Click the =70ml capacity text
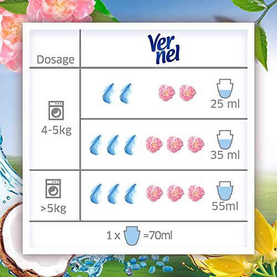The image size is (277, 277). [x=158, y=235]
